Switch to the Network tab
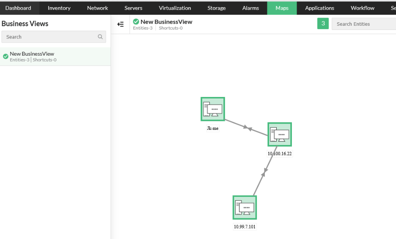Image resolution: width=396 pixels, height=239 pixels. coord(97,8)
